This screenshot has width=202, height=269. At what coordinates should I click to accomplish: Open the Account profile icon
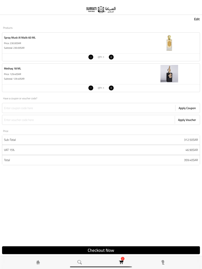(163, 262)
